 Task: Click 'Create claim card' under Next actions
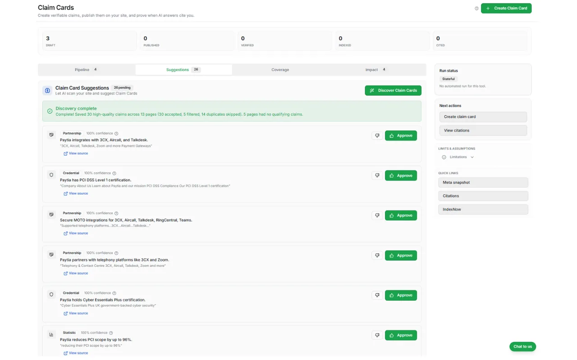483,117
